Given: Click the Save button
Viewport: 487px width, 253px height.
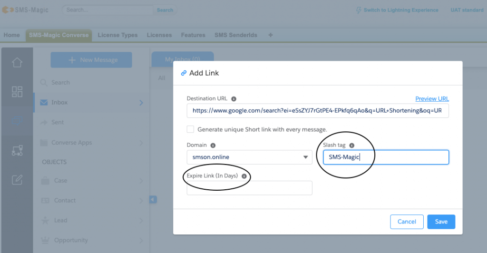Looking at the screenshot, I should click(x=441, y=222).
